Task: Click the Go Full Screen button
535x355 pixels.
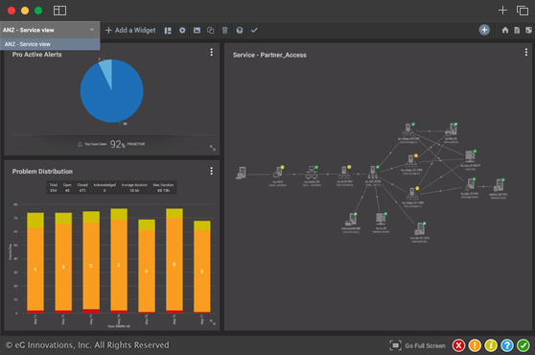Action: click(x=418, y=345)
